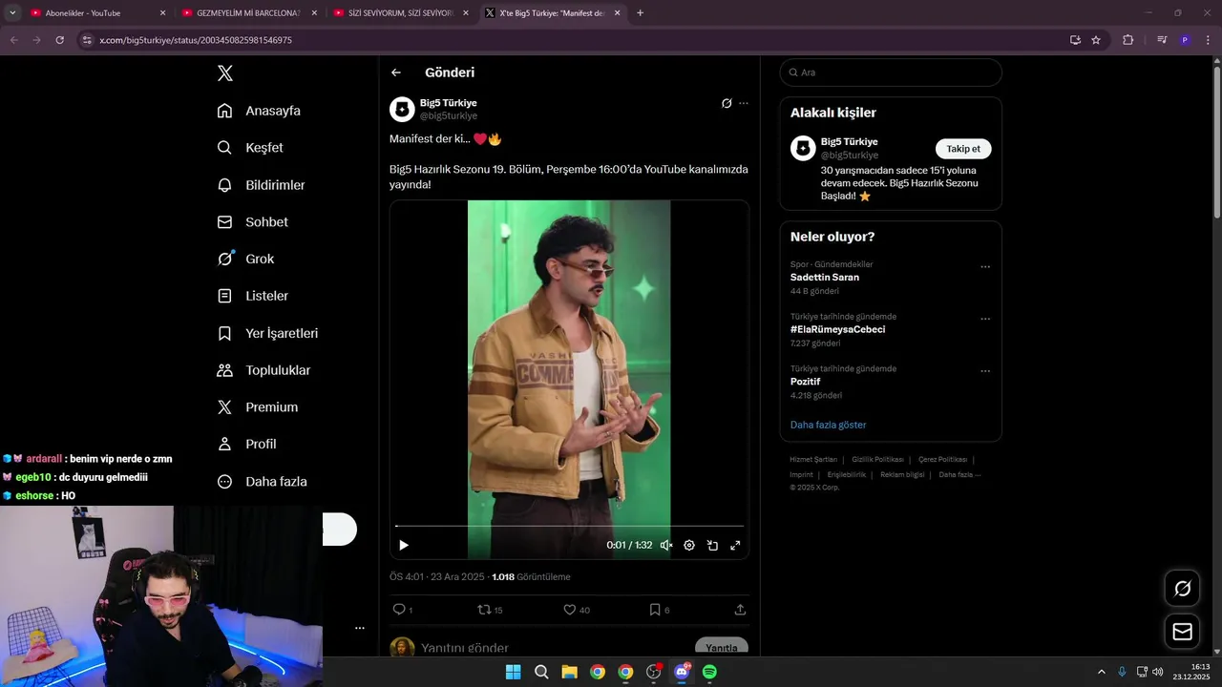Open Windows taskbar search
The width and height of the screenshot is (1222, 687).
tap(541, 672)
